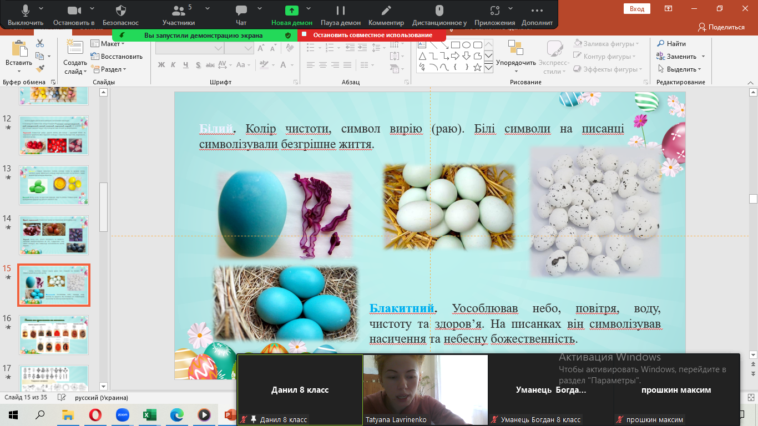This screenshot has height=426, width=758.
Task: Click slide panel scrollbar down arrow
Action: (x=103, y=386)
